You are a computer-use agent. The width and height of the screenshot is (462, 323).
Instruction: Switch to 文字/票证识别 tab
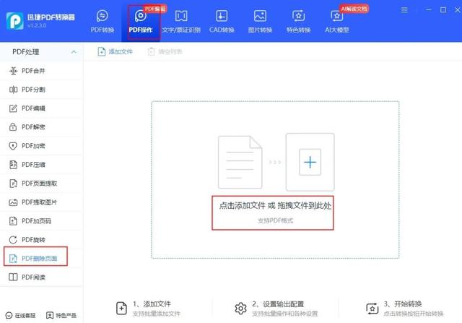point(181,21)
